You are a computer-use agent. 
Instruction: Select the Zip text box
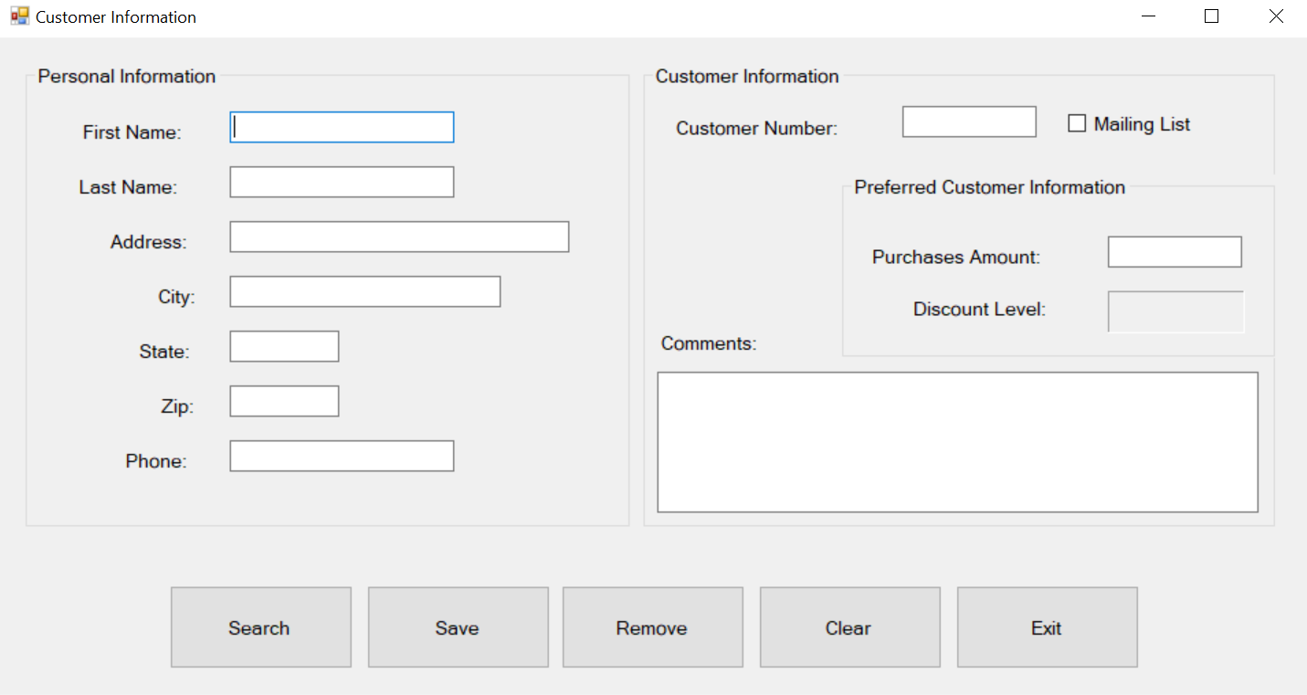(x=283, y=401)
